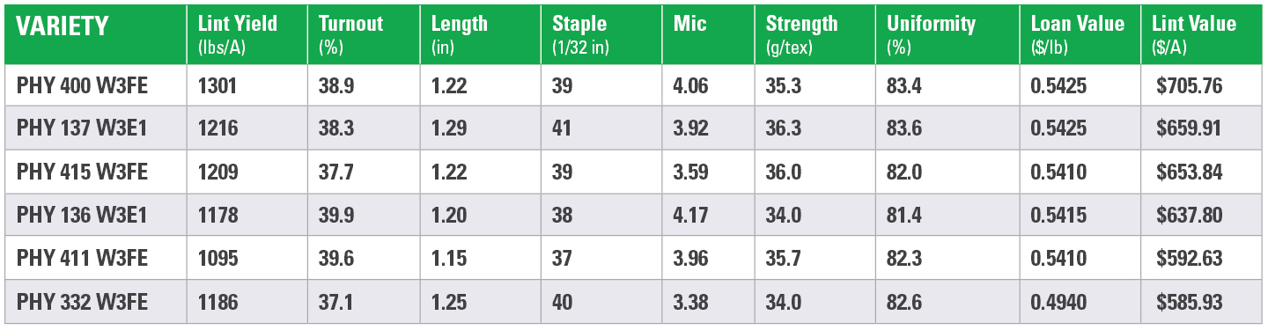Click the $705.76 lint value cell

tap(1189, 85)
